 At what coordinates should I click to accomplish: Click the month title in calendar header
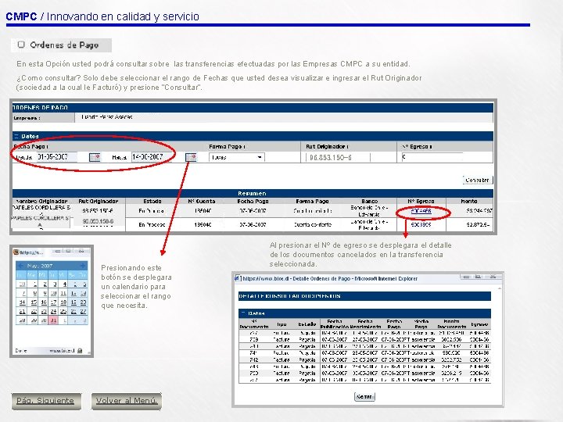(x=40, y=266)
